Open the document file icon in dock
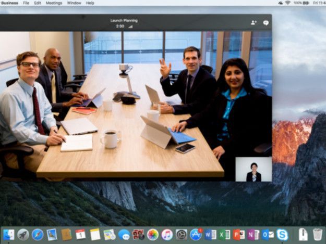The image size is (326, 244). pyautogui.click(x=303, y=234)
